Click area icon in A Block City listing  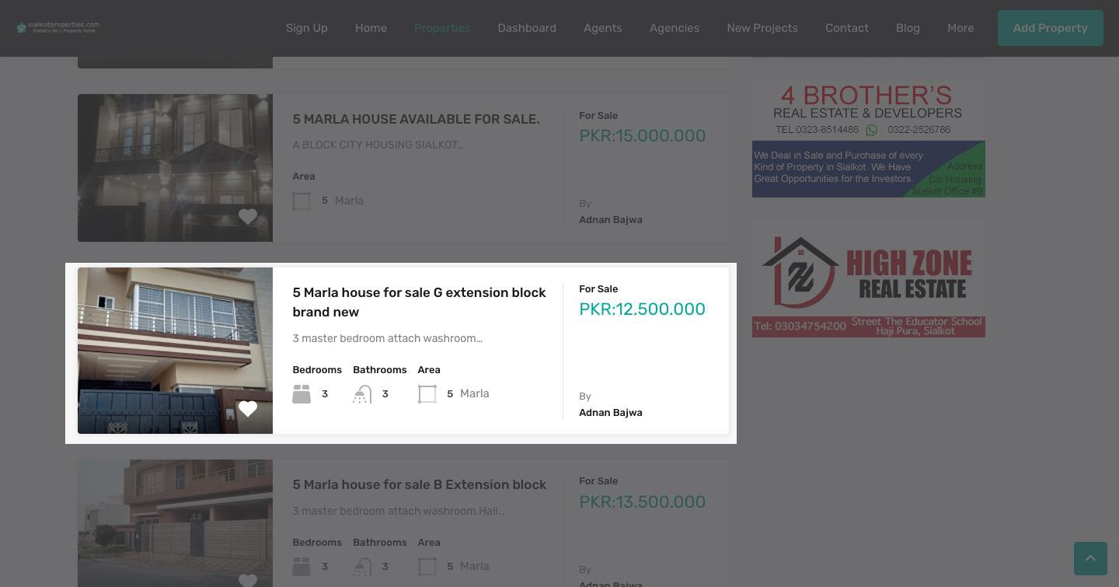pyautogui.click(x=302, y=201)
